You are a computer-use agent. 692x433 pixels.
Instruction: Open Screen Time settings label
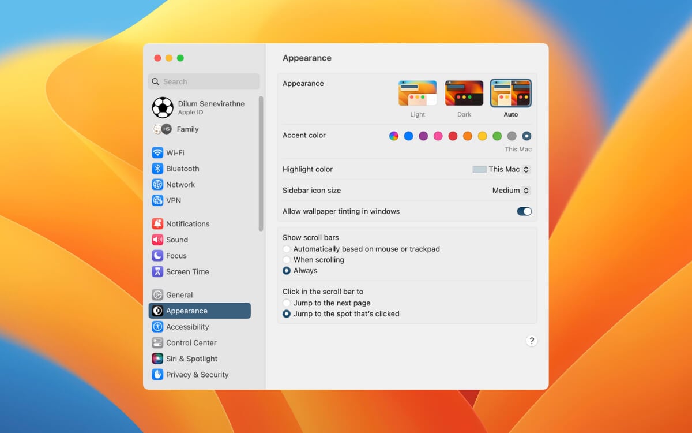(187, 272)
